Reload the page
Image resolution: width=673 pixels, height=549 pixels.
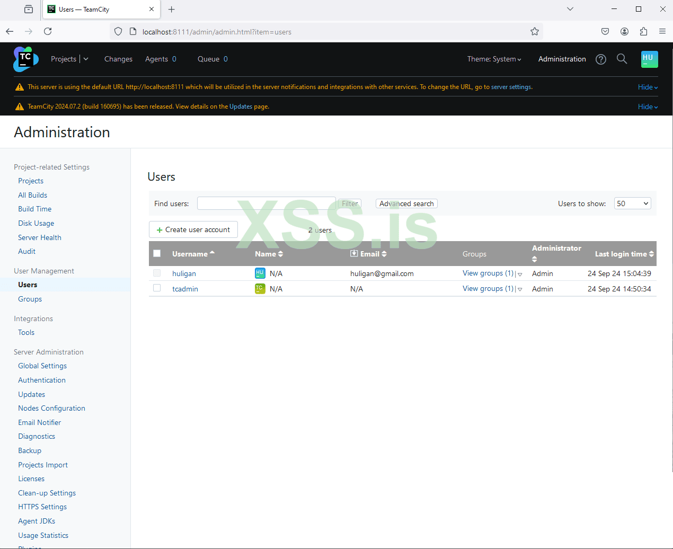[x=48, y=32]
